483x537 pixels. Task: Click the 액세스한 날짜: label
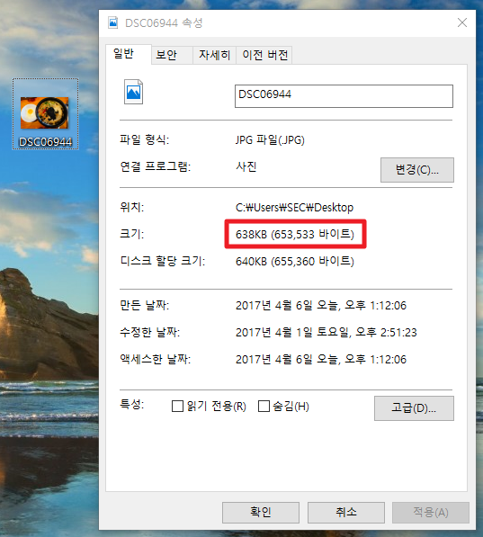(156, 359)
